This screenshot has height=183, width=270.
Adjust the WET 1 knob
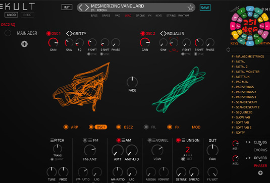[x=235, y=144]
